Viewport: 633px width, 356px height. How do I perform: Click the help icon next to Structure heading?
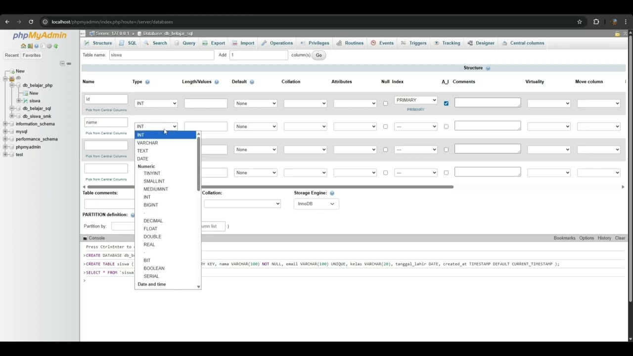click(488, 68)
